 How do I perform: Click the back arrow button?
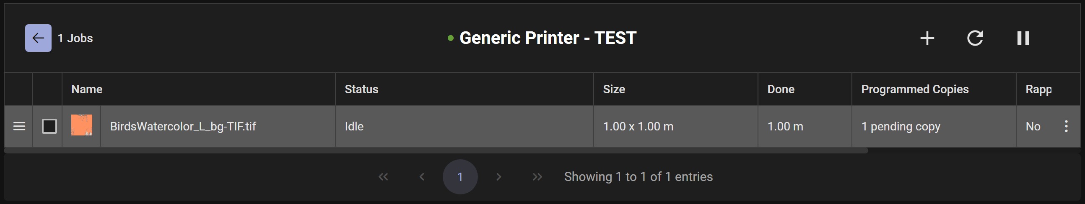38,38
